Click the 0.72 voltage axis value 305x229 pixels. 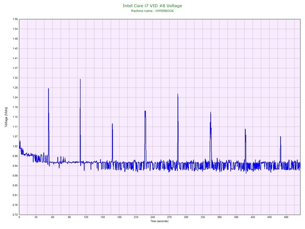(x=15, y=214)
